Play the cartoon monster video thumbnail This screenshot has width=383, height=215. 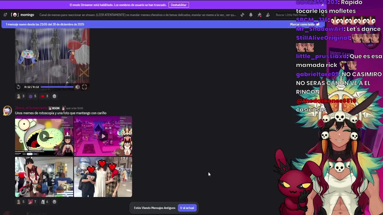(44, 136)
